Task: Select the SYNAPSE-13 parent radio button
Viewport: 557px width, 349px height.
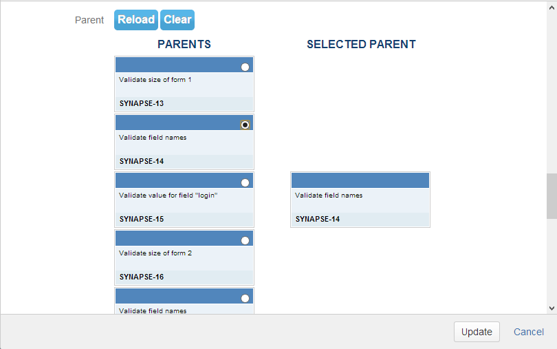Action: click(x=245, y=67)
